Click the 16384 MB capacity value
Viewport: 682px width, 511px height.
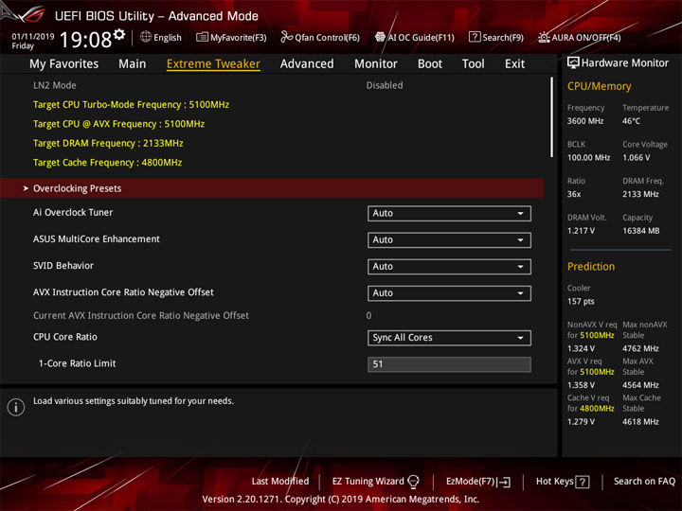pyautogui.click(x=640, y=231)
